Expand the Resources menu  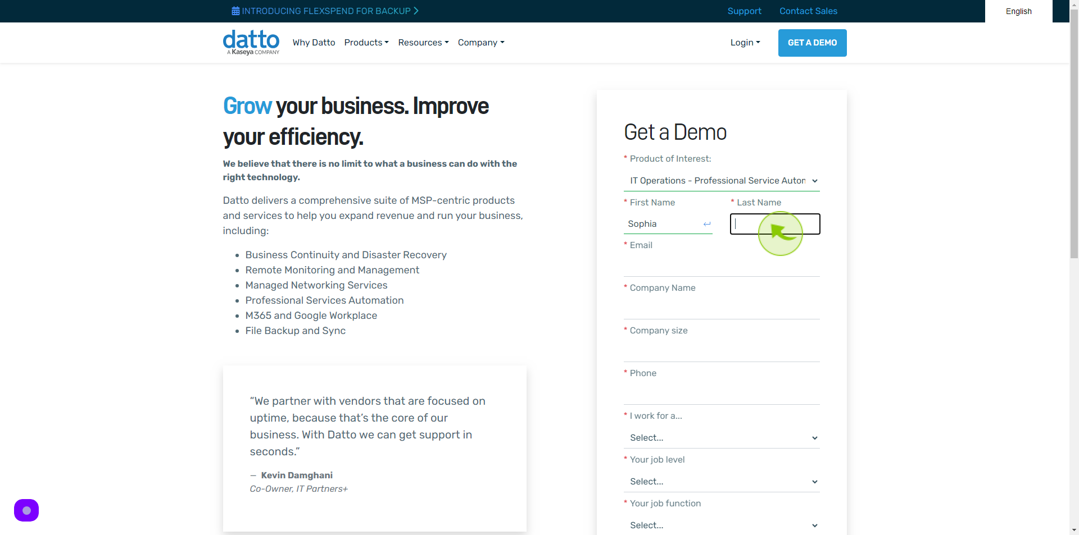(x=423, y=43)
